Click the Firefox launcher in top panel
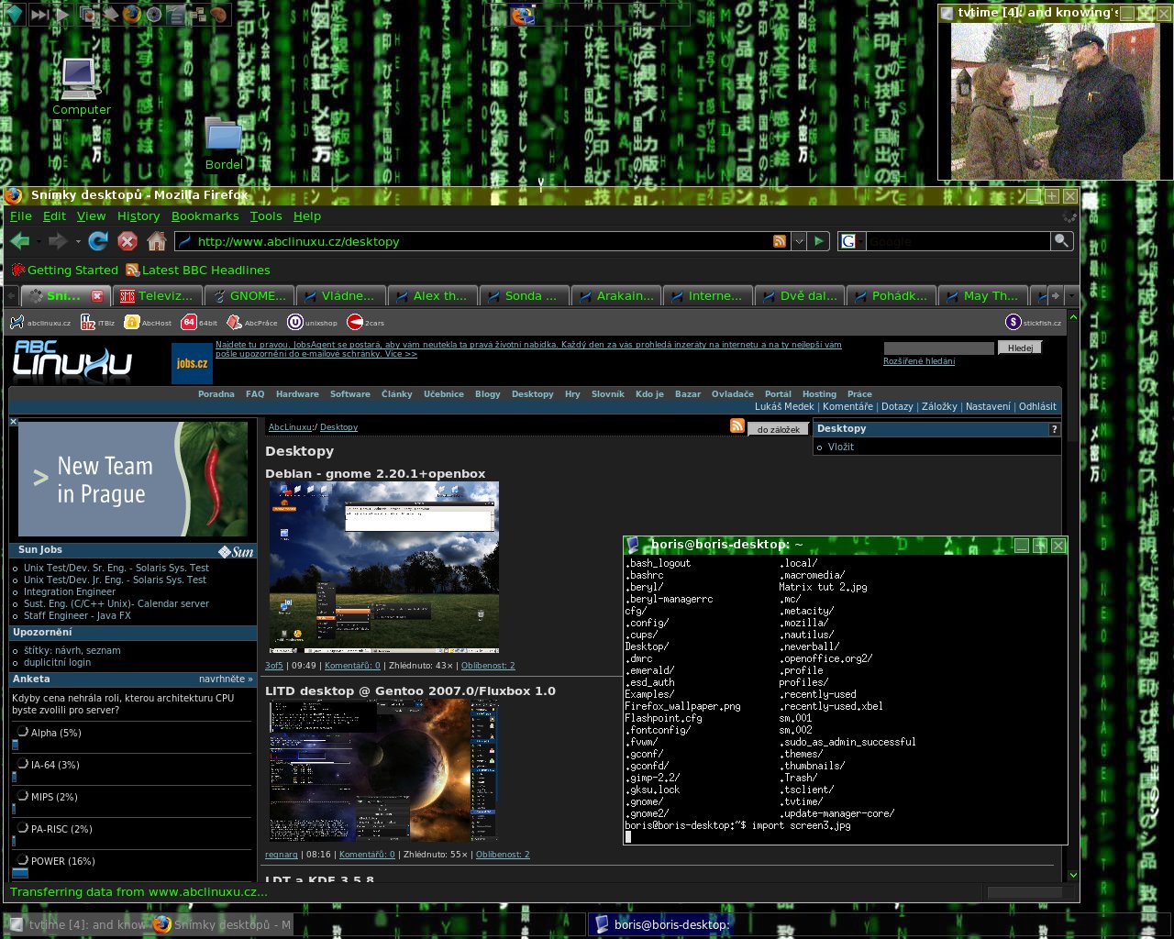The width and height of the screenshot is (1174, 939). (x=131, y=14)
